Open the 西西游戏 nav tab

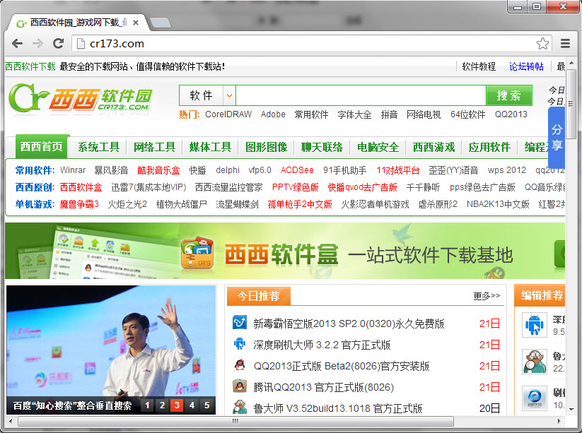pos(433,147)
